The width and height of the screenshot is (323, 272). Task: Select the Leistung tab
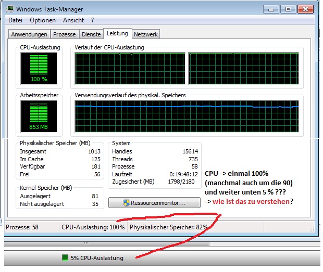click(117, 33)
